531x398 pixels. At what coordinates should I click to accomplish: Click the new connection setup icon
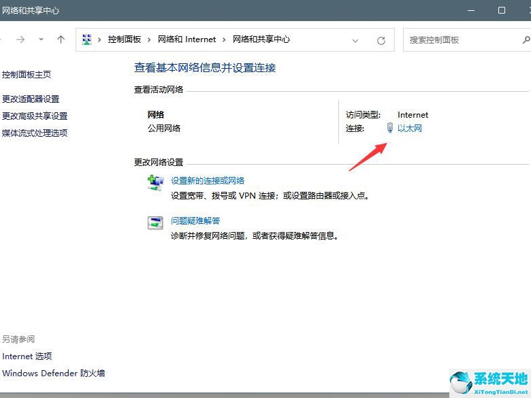point(155,183)
